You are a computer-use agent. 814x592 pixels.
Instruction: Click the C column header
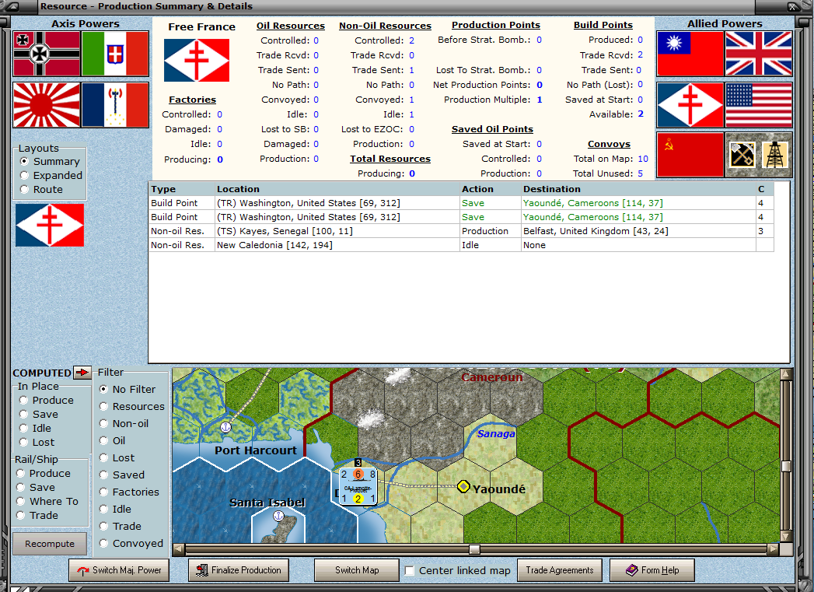[765, 189]
